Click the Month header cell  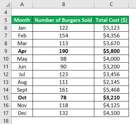click(x=22, y=20)
